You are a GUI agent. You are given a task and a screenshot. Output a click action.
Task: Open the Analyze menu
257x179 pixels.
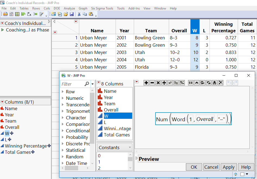69,8
